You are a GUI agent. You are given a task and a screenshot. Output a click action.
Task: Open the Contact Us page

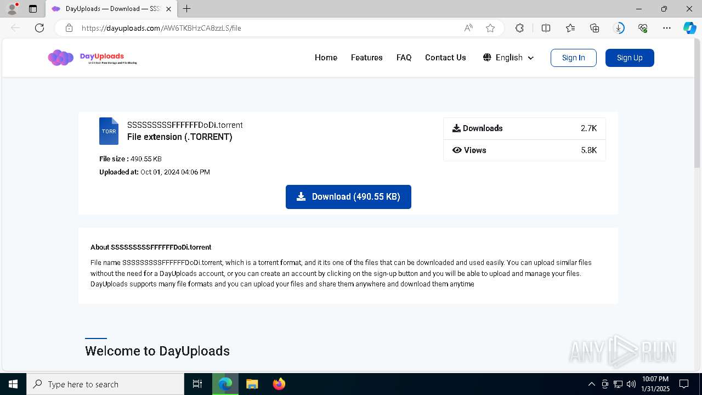[445, 58]
